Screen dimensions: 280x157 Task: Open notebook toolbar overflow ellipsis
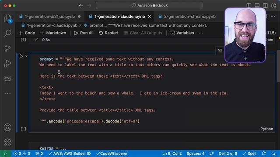(x=201, y=33)
